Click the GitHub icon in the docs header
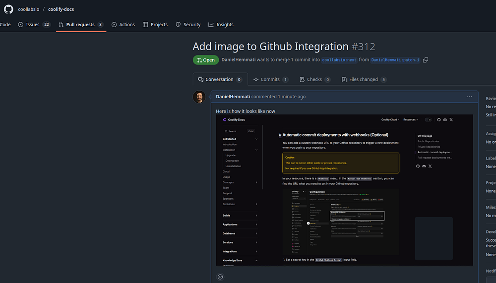This screenshot has height=283, width=496. click(439, 119)
